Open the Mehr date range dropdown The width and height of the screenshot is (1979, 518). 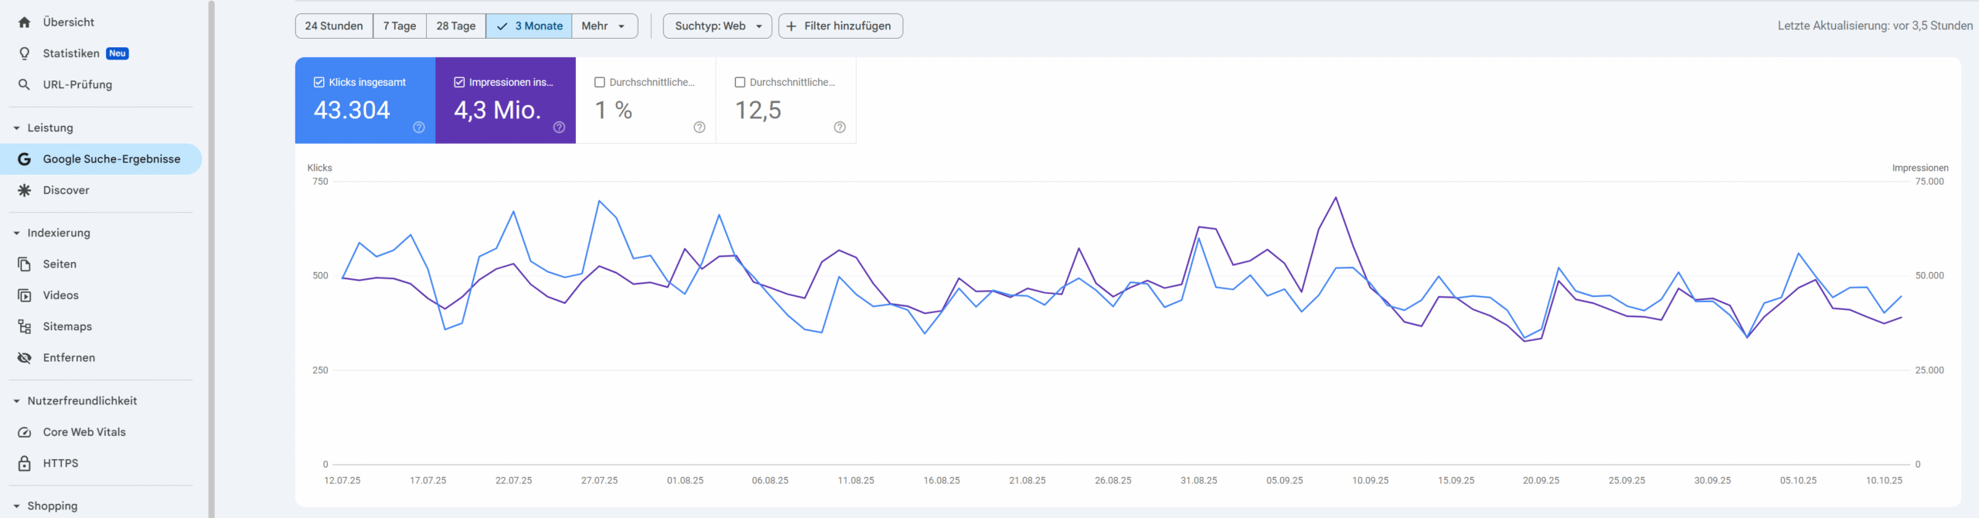pos(604,26)
